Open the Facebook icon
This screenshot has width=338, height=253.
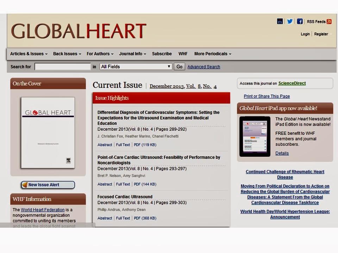coord(300,21)
